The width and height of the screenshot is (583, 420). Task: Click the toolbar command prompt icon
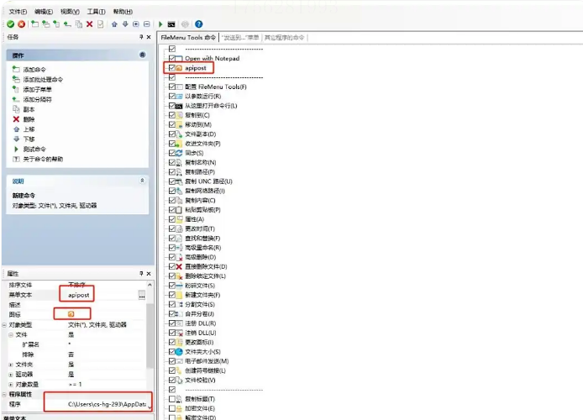[171, 24]
